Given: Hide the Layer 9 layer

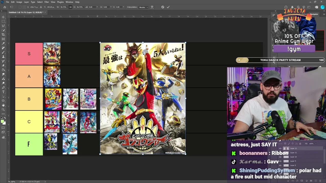Looking at the screenshot, I should click(280, 161).
